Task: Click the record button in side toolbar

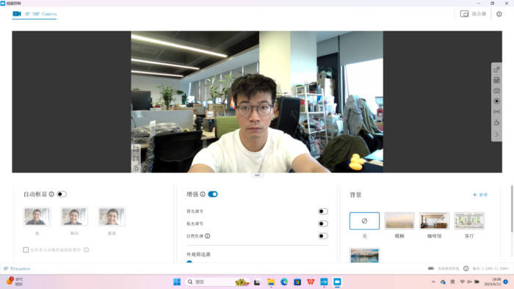Action: [496, 101]
